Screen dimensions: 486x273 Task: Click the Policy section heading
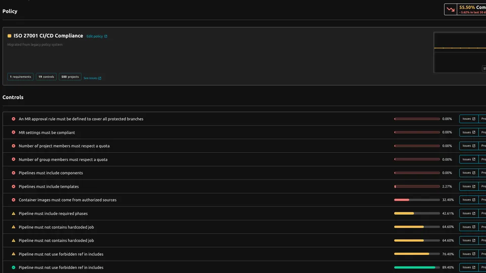(x=10, y=11)
